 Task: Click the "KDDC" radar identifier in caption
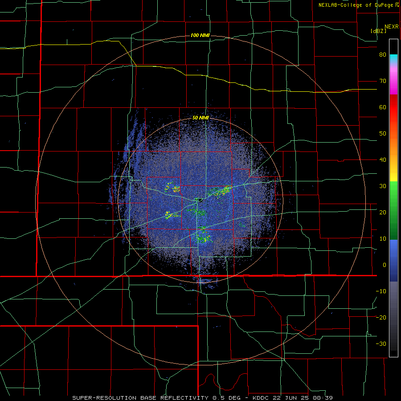[262, 398]
